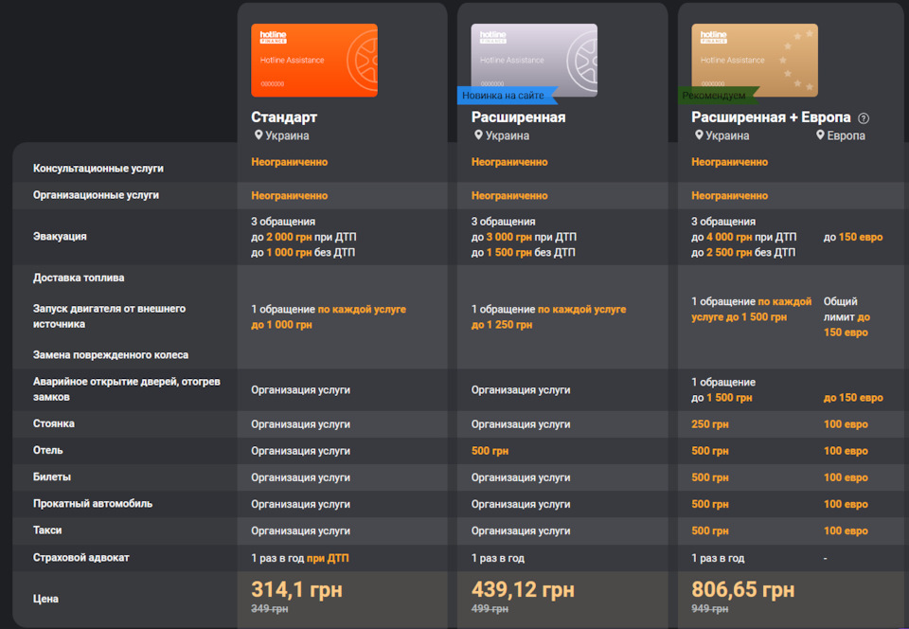
Task: Click the 'Доставка топлива' row label
Action: (x=79, y=278)
